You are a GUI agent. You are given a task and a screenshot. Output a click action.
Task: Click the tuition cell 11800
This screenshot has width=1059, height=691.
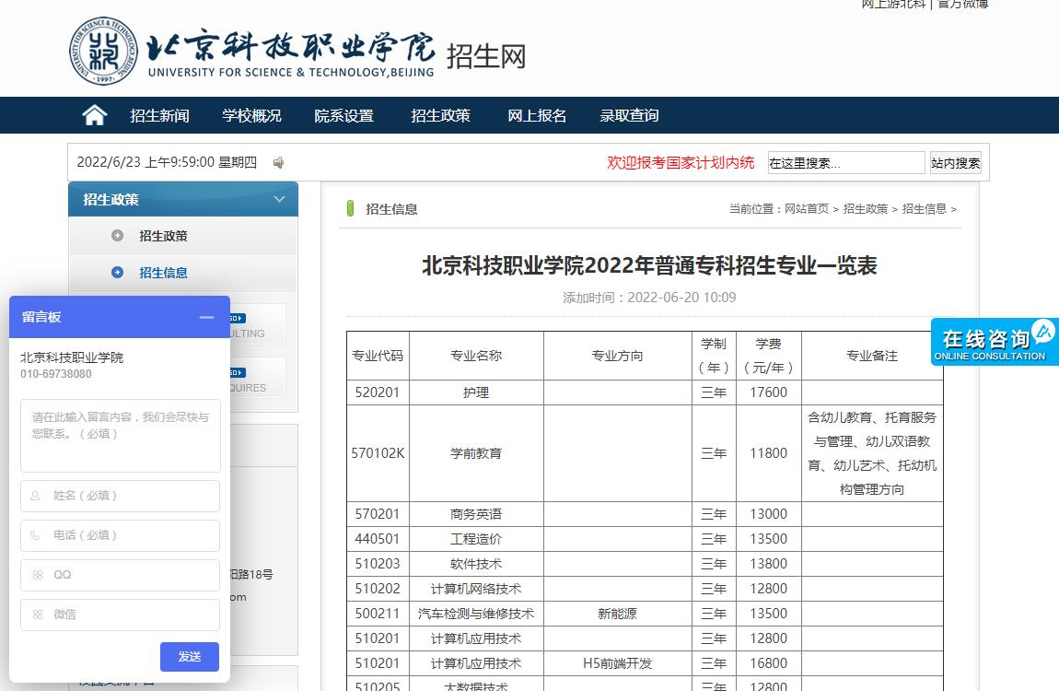[769, 453]
